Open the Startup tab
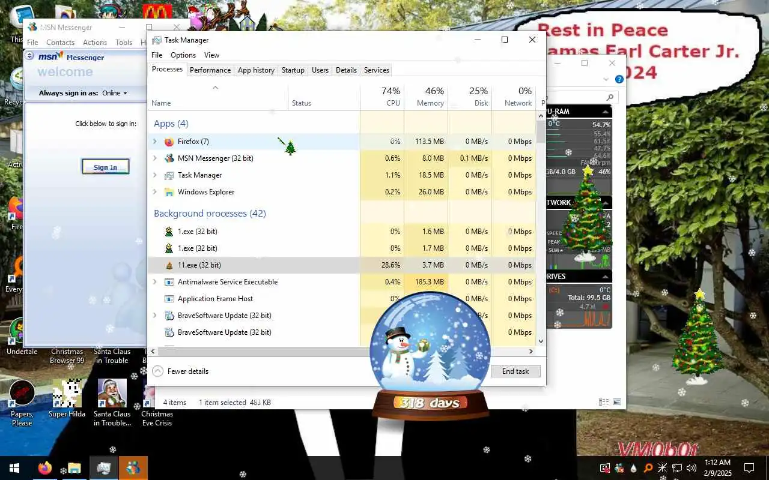Screen dimensions: 769x480 coord(293,70)
